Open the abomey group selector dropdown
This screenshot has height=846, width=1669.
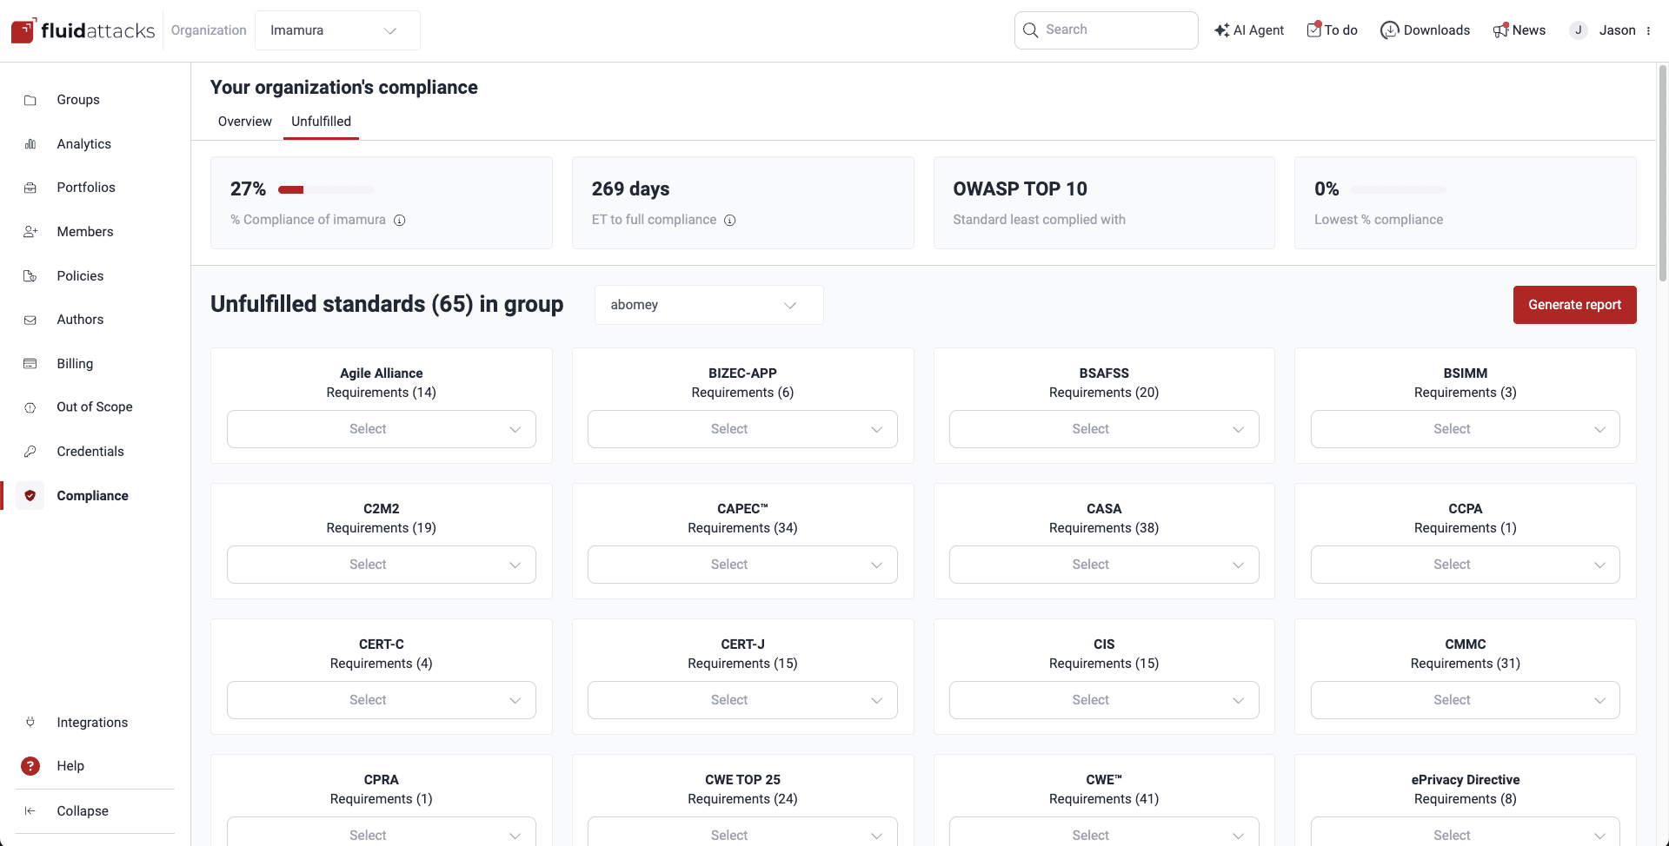point(708,304)
